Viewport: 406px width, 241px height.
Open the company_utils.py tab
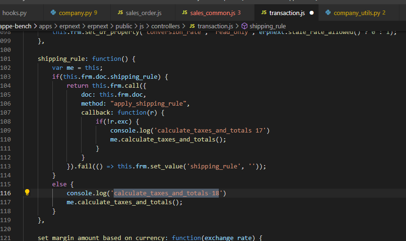coord(359,13)
